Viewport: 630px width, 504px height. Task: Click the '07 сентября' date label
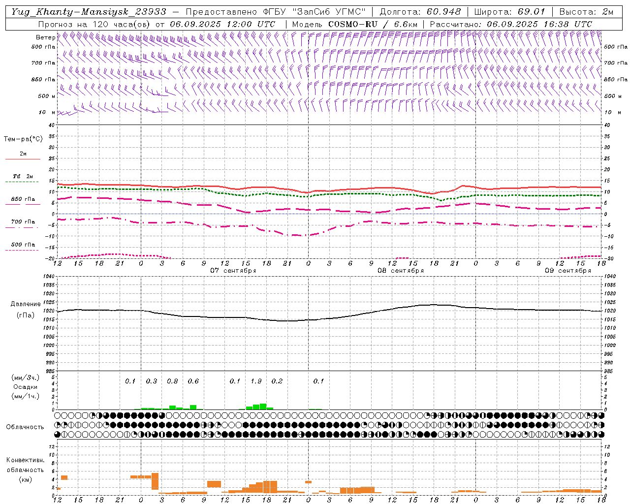(233, 271)
